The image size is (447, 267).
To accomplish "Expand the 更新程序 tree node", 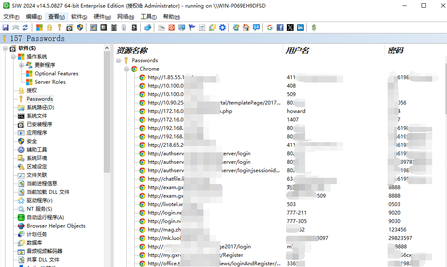I will 21,65.
